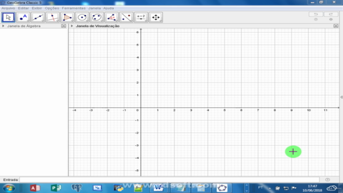Screen dimensions: 343x193
Task: Open the Opções menu
Action: (x=52, y=8)
